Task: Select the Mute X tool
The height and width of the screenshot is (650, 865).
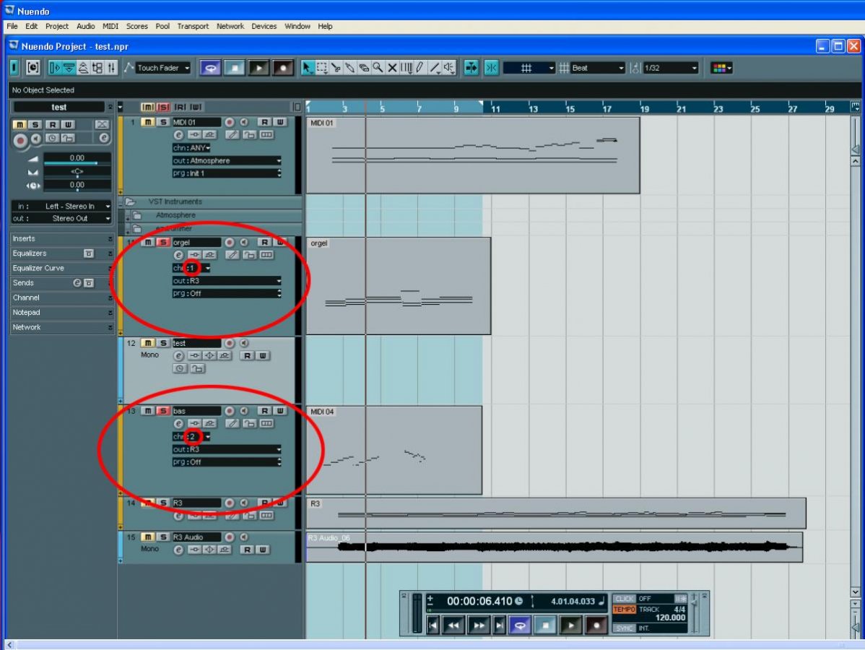Action: [x=392, y=68]
